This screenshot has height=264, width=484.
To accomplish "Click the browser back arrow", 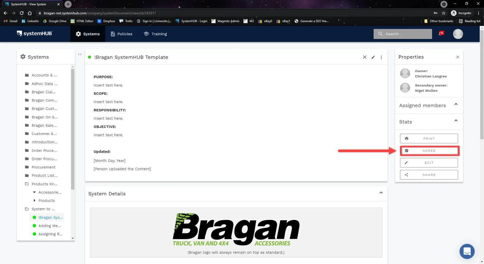I will pos(5,13).
